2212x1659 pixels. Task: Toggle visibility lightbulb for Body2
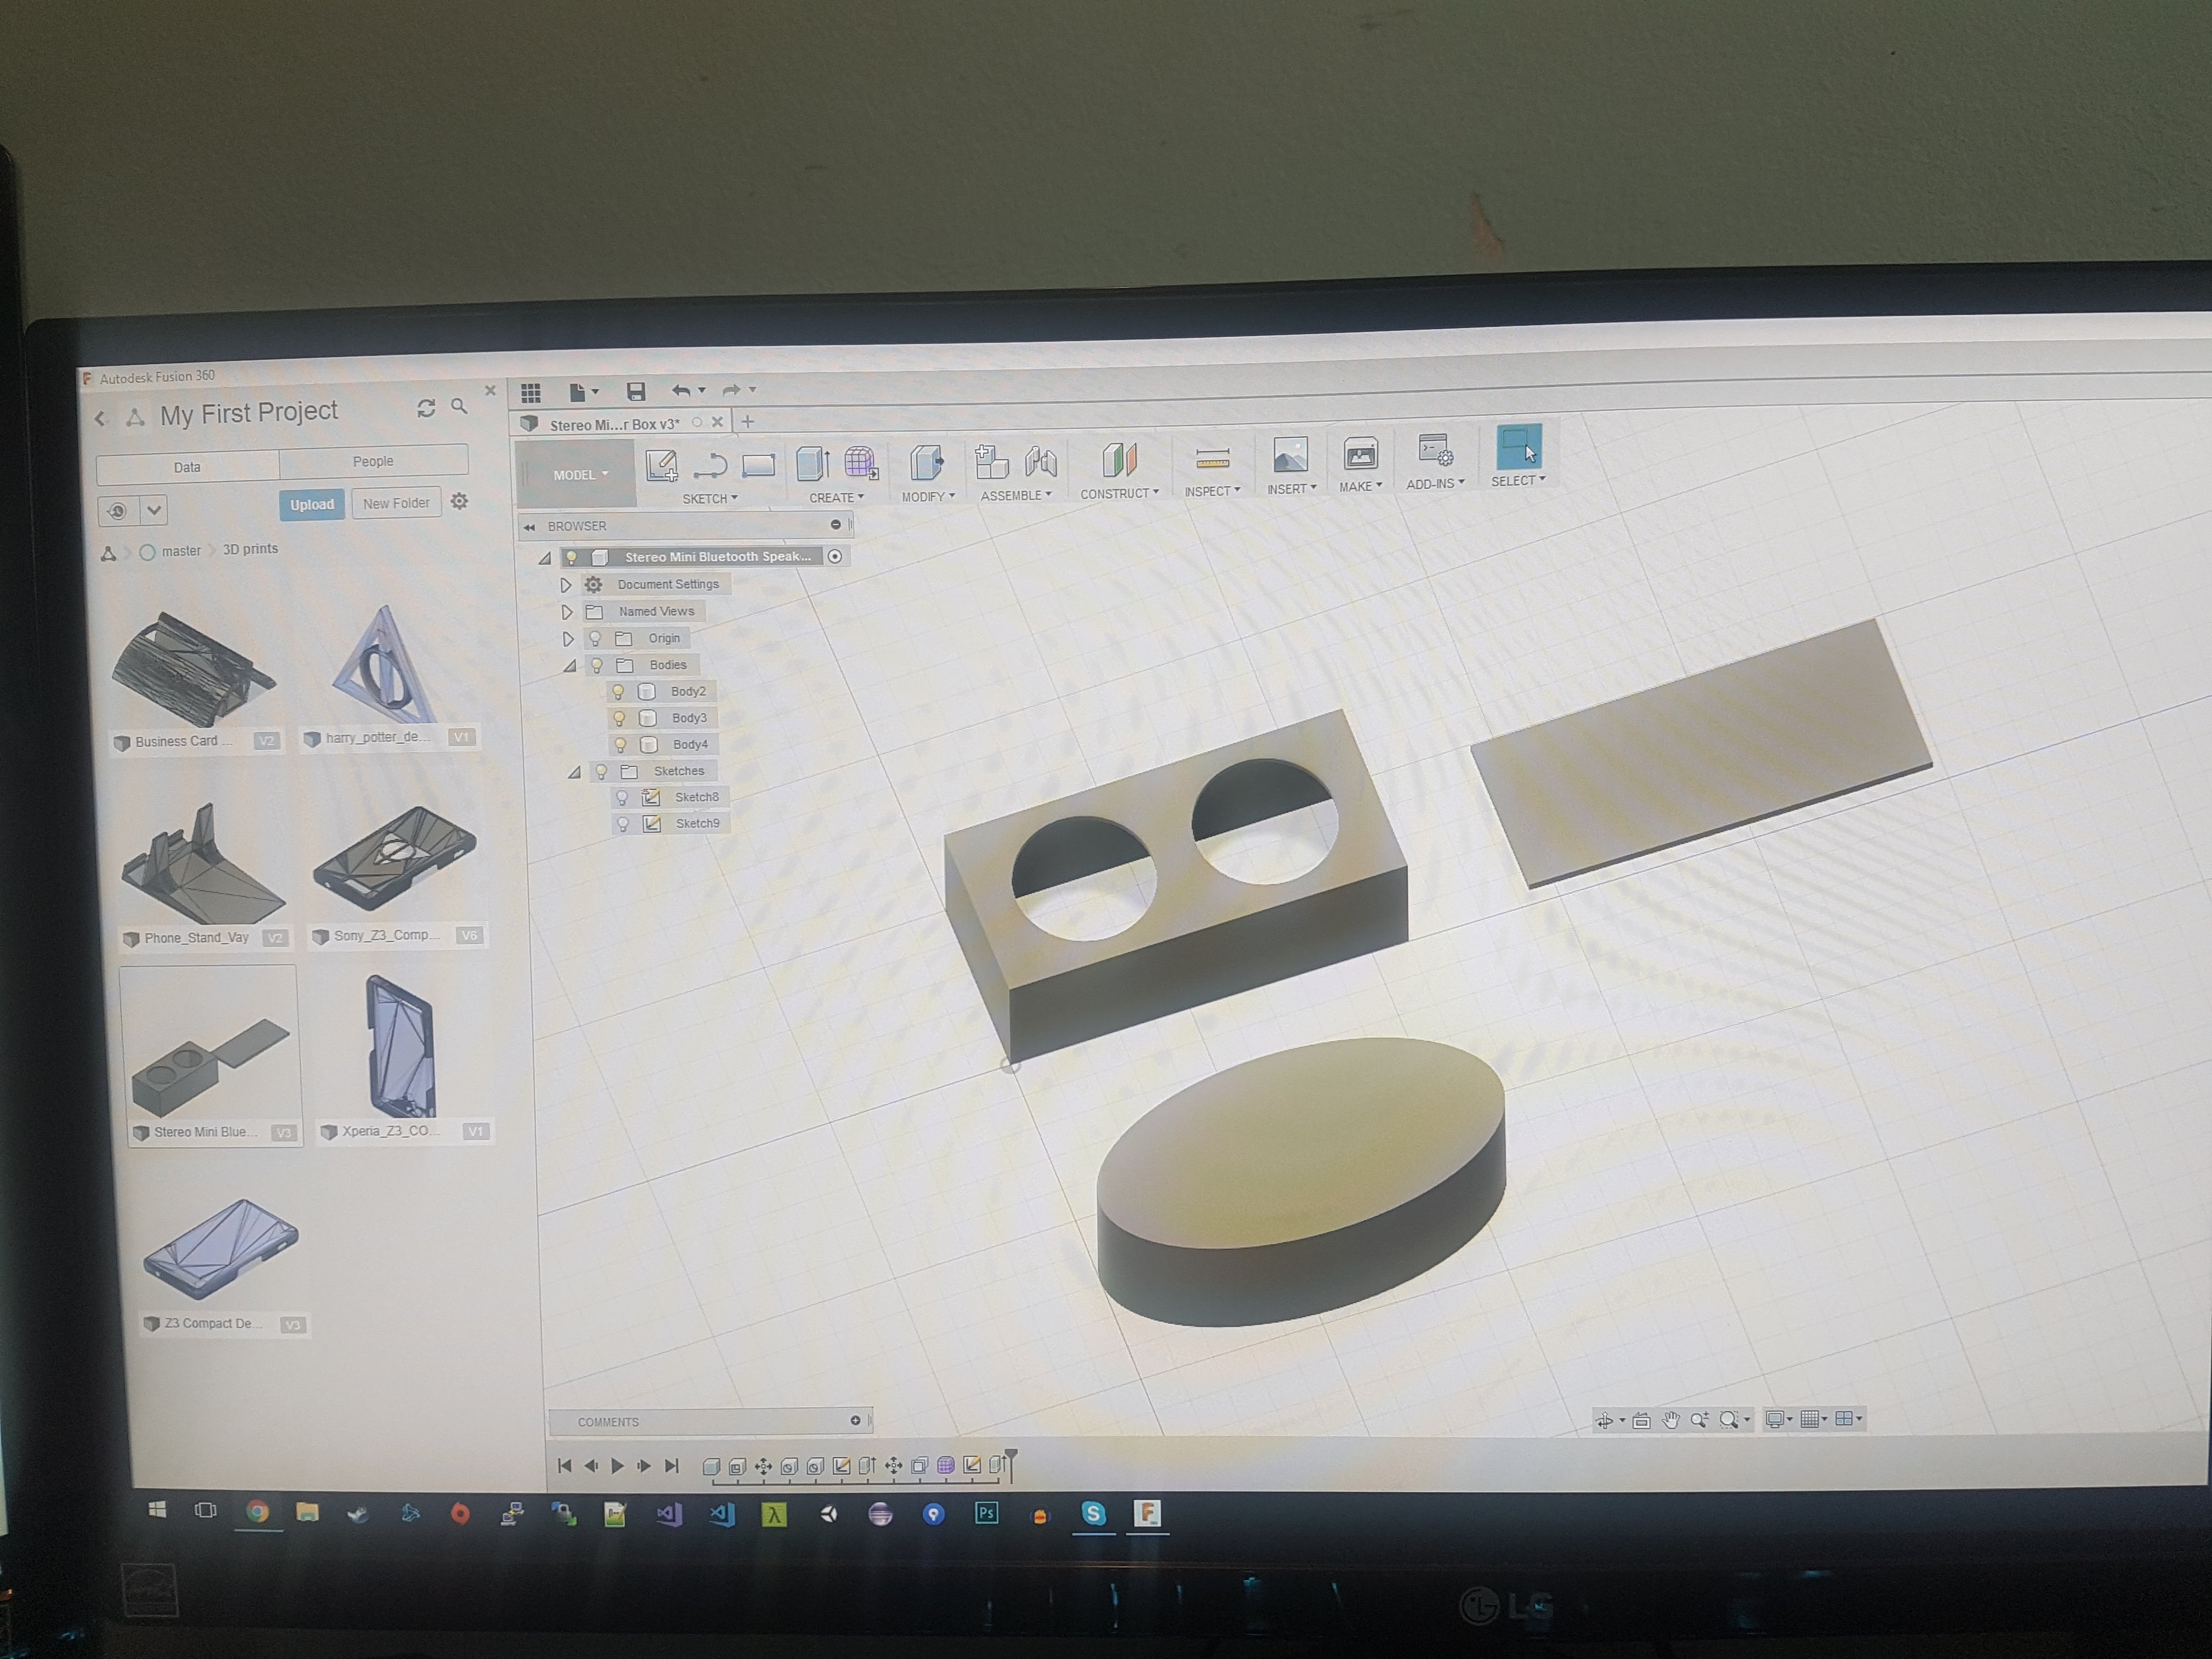tap(618, 692)
